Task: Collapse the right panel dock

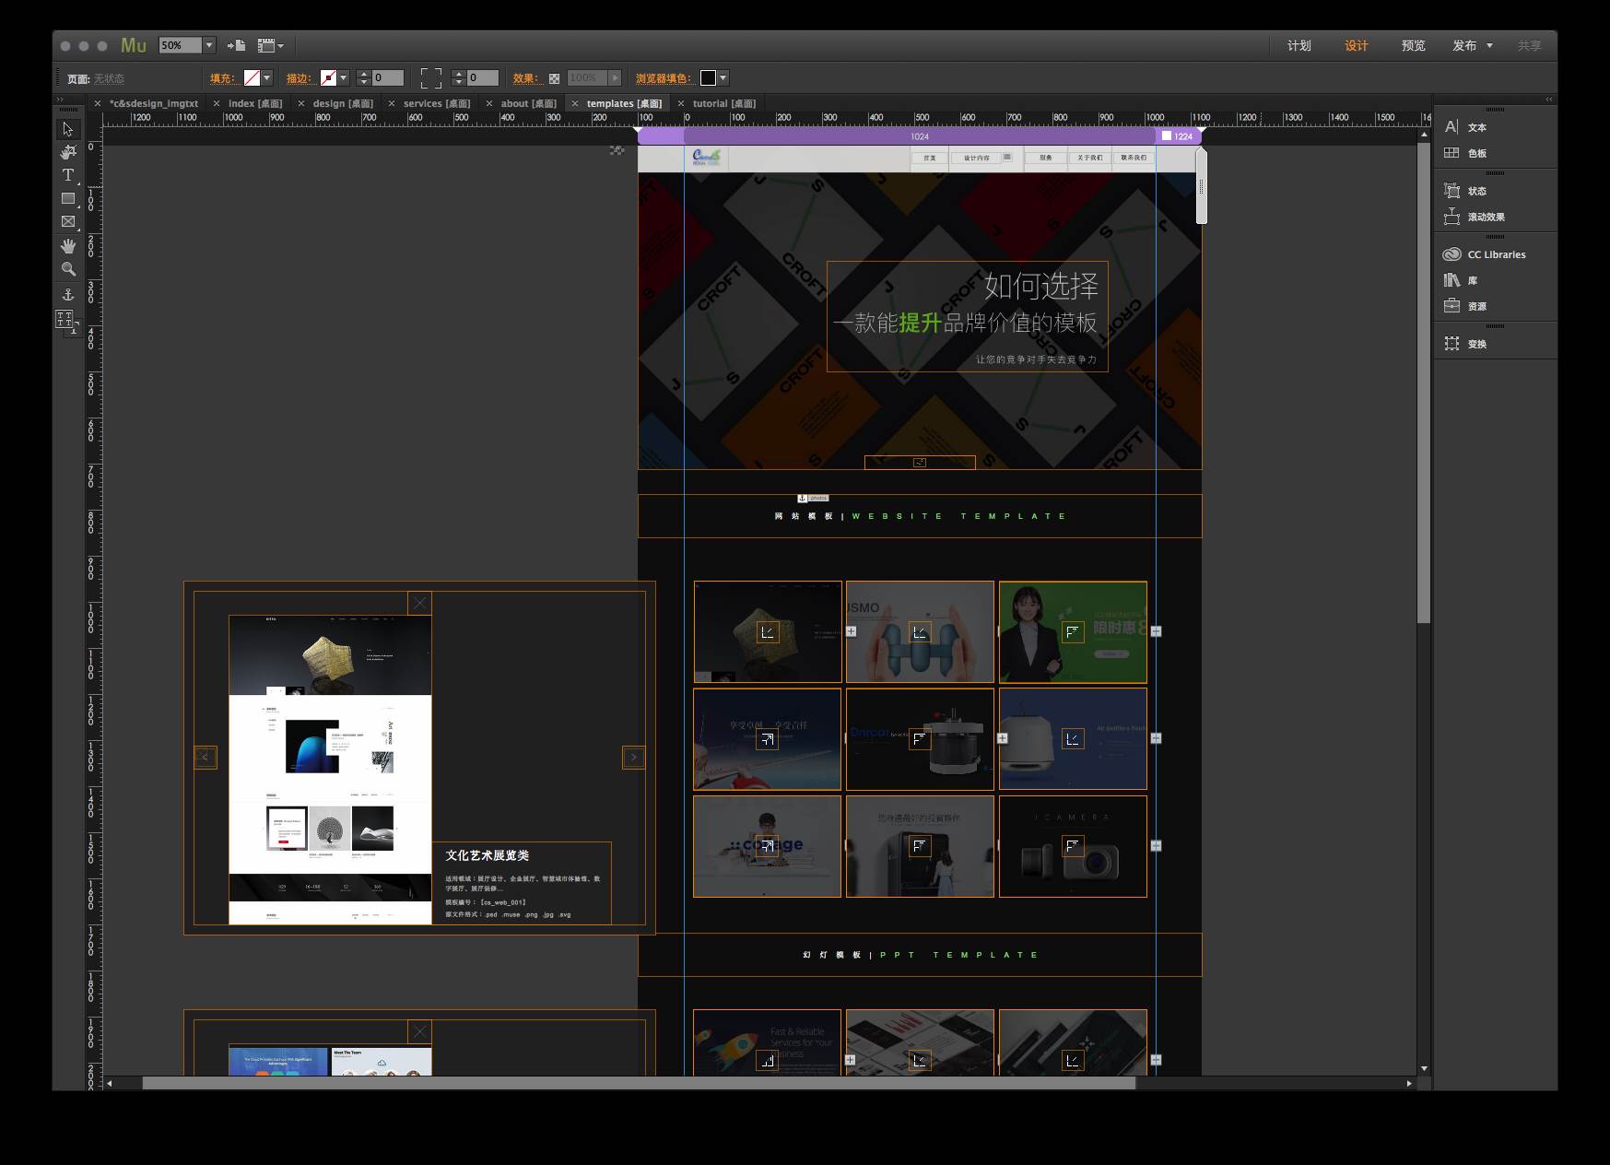Action: [x=1549, y=100]
